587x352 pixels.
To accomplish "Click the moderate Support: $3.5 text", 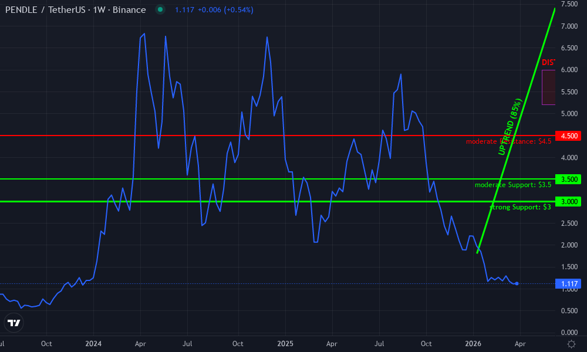I will [513, 185].
